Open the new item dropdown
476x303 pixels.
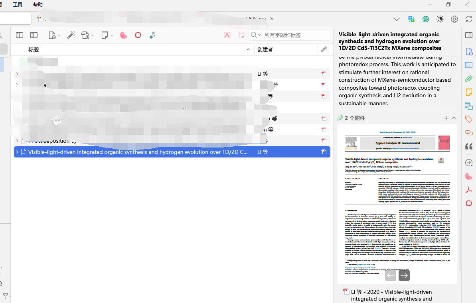pyautogui.click(x=54, y=35)
